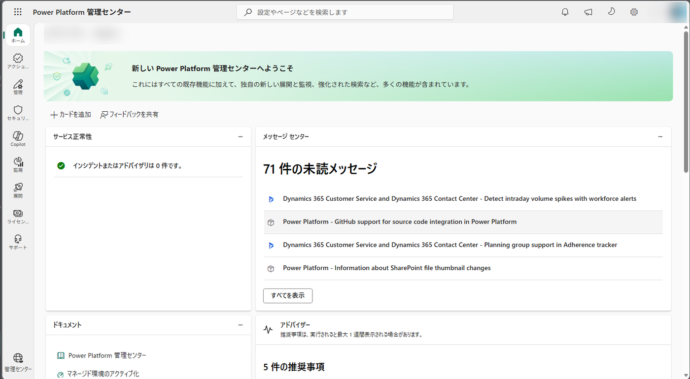Click すべてを表示 (Show all) button

point(288,296)
